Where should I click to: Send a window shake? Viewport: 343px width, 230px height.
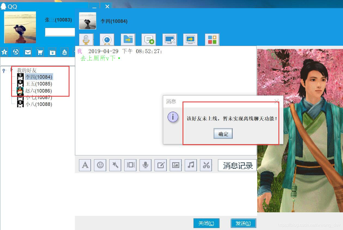pos(130,165)
